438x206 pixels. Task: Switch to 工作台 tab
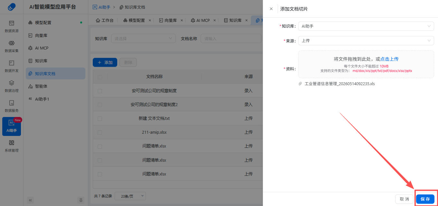click(105, 20)
